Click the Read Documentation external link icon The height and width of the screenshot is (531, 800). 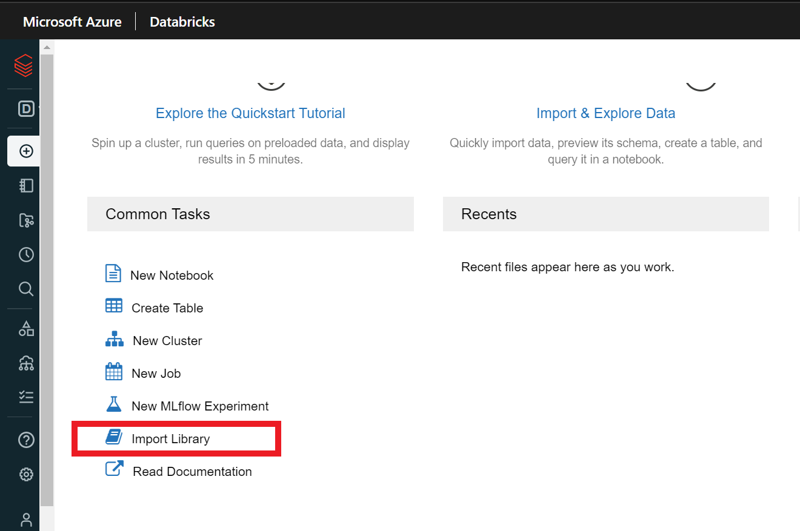(x=115, y=468)
